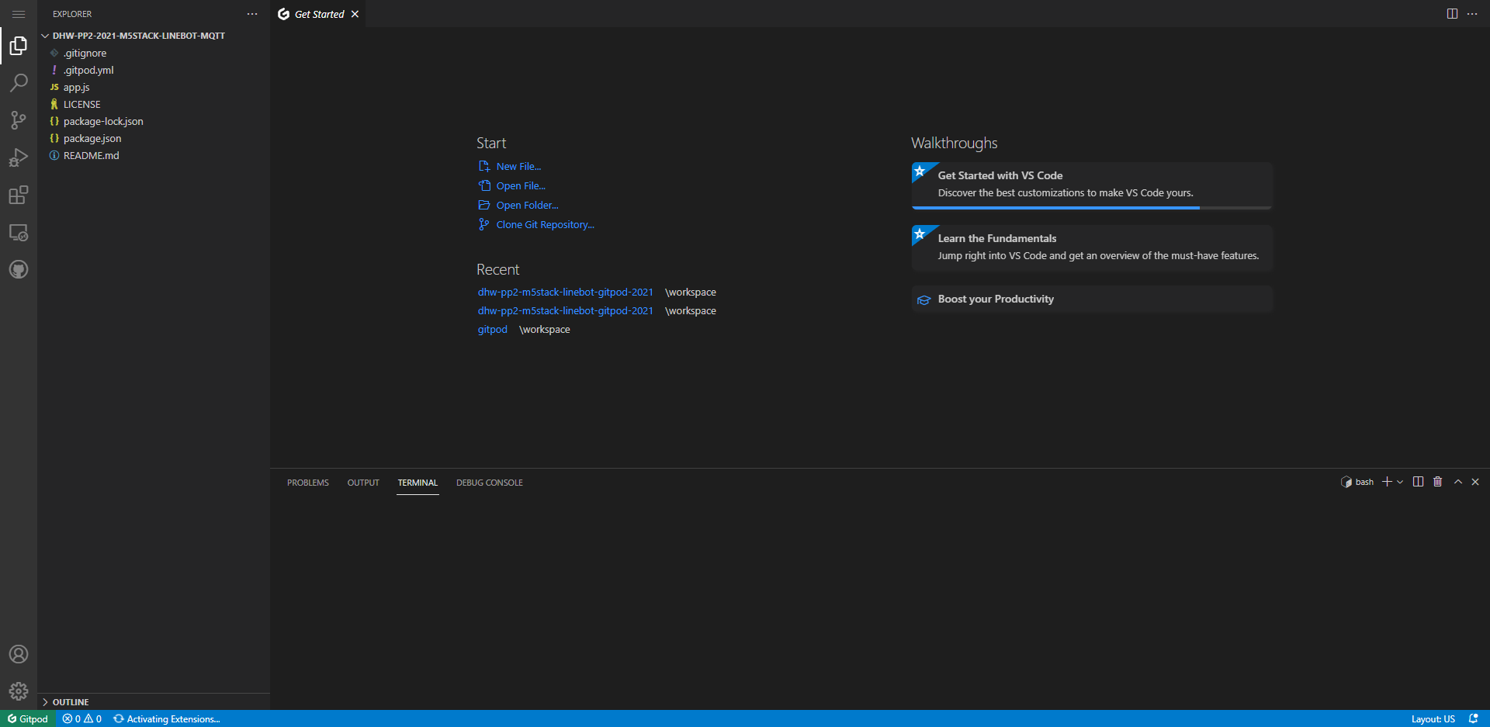
Task: Click Activating Extensions status item
Action: pyautogui.click(x=167, y=718)
